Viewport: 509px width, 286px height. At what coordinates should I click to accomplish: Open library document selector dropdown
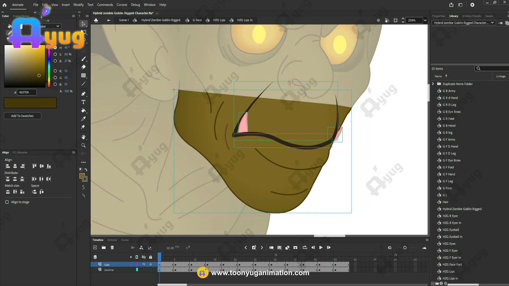(492, 23)
